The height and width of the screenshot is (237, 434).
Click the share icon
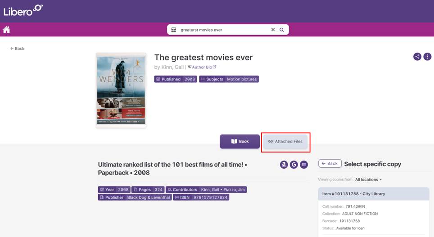(x=417, y=57)
